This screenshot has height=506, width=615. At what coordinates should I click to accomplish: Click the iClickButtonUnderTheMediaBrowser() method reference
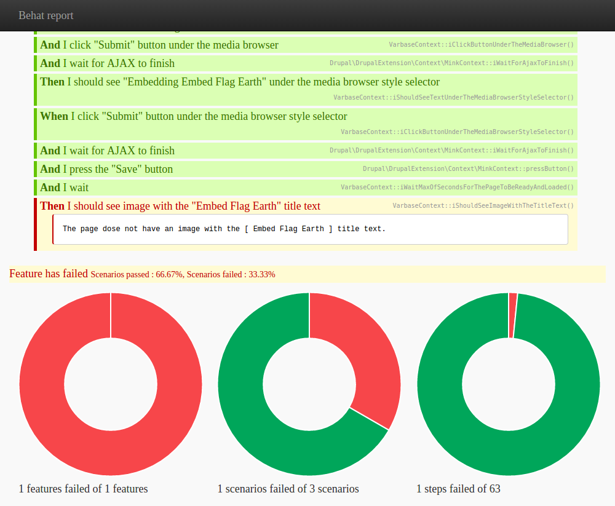coord(481,44)
